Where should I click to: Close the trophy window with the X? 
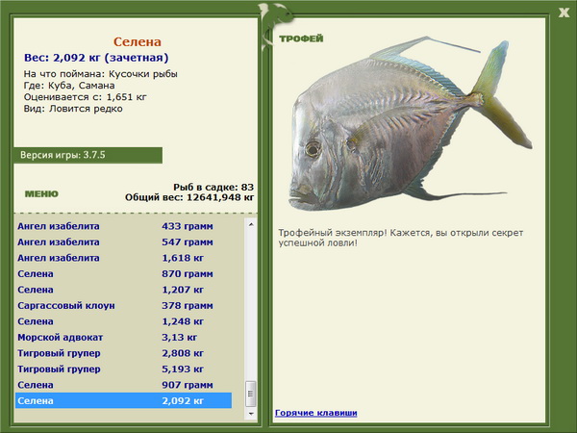pyautogui.click(x=564, y=13)
